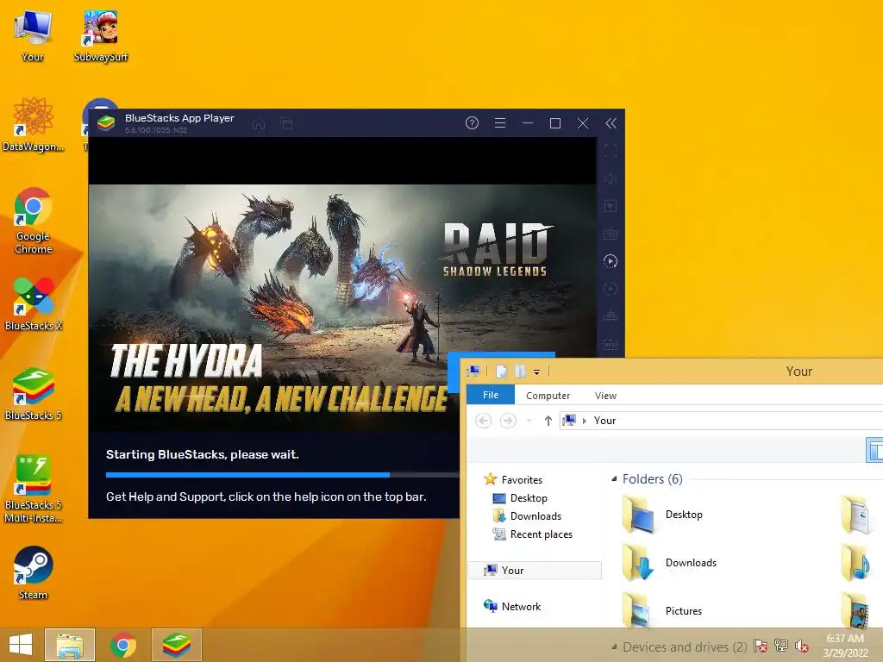Click Explorer's Back navigation arrow

(x=483, y=421)
